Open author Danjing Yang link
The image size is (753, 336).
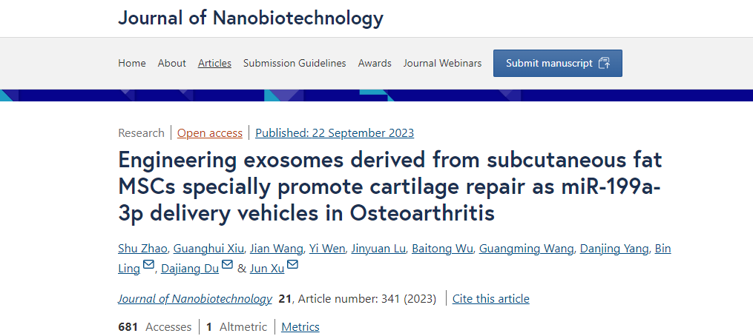pos(615,249)
